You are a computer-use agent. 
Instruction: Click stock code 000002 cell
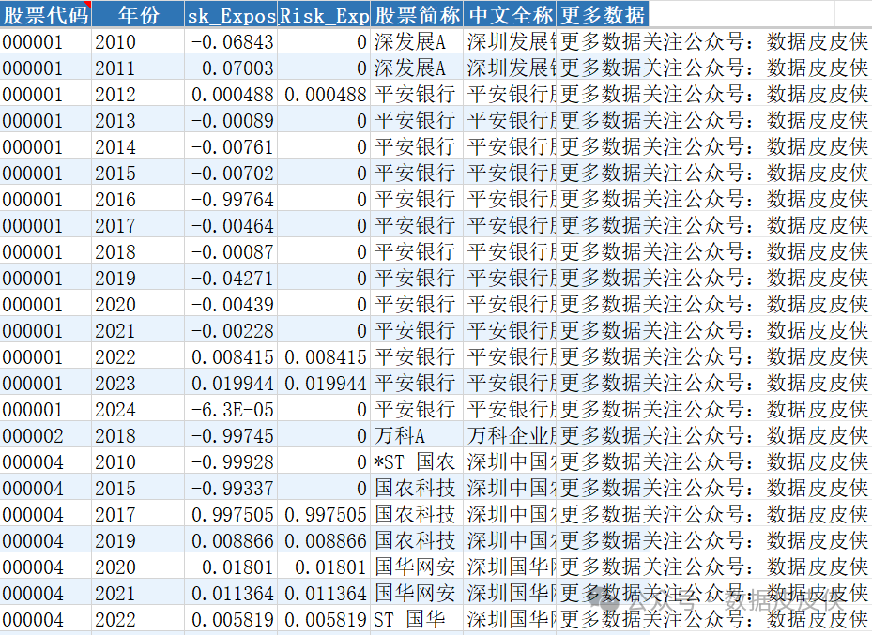tap(46, 435)
